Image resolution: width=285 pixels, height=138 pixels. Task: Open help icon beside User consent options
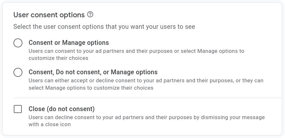pyautogui.click(x=90, y=14)
